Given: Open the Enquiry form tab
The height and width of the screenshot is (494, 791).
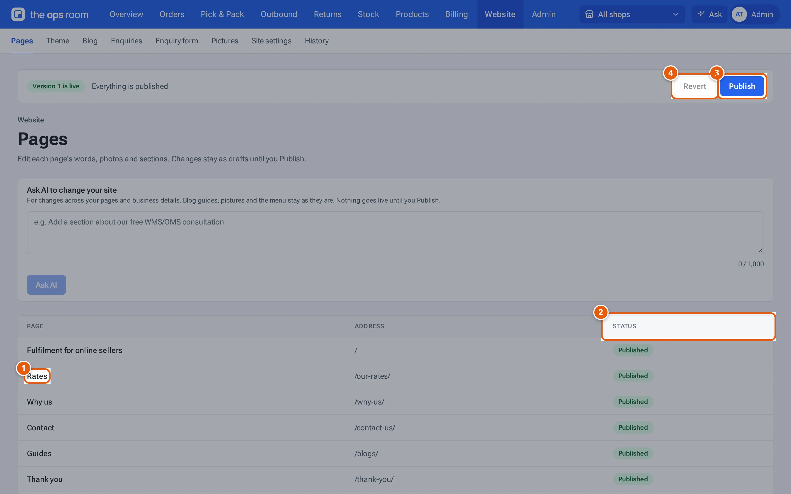Looking at the screenshot, I should [x=177, y=41].
